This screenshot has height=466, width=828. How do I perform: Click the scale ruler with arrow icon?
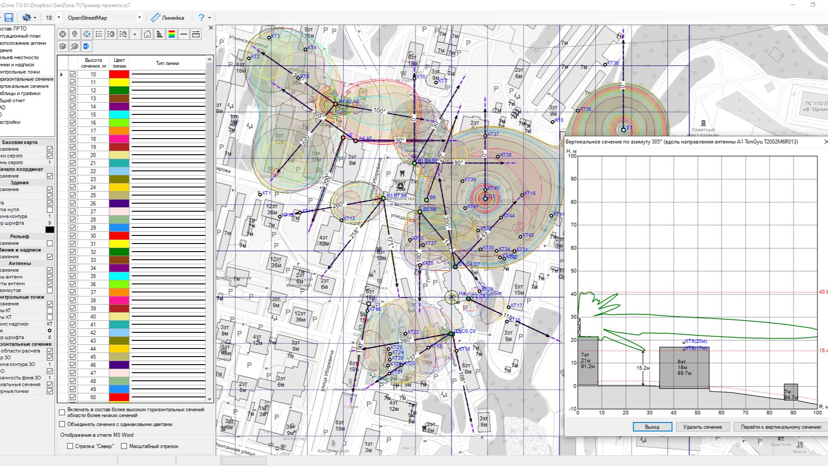(196, 34)
